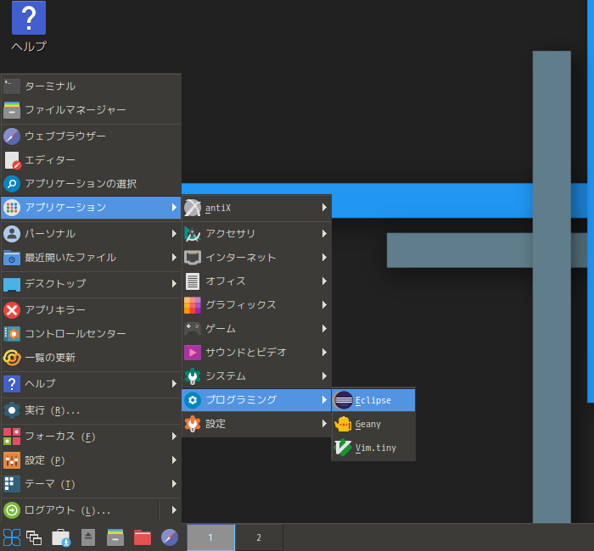Click the アプリキラー red X icon
Screen dimensions: 594x551
click(12, 310)
